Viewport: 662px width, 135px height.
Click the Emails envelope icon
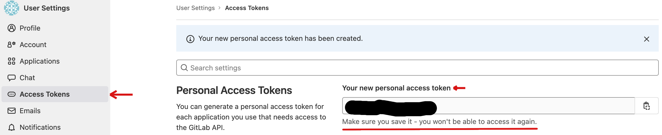(12, 111)
